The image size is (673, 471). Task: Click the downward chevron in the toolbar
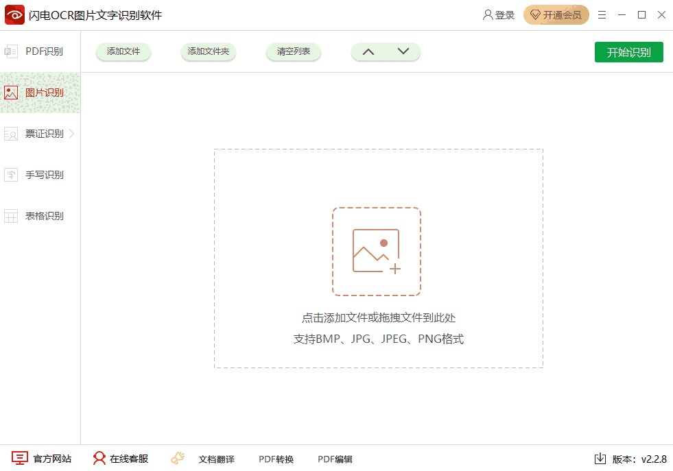(403, 51)
